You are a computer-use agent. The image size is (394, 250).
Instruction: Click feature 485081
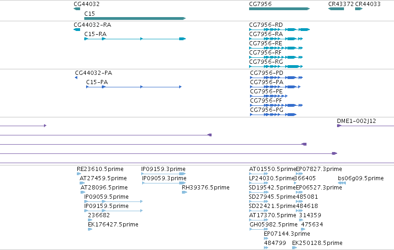pos(299,201)
